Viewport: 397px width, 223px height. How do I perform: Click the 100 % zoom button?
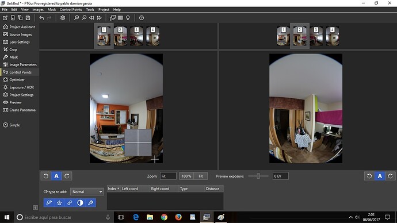186,176
